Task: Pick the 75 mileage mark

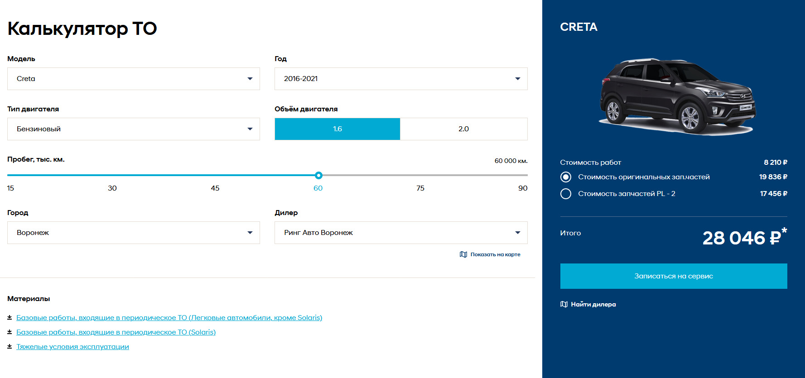Action: pos(420,188)
